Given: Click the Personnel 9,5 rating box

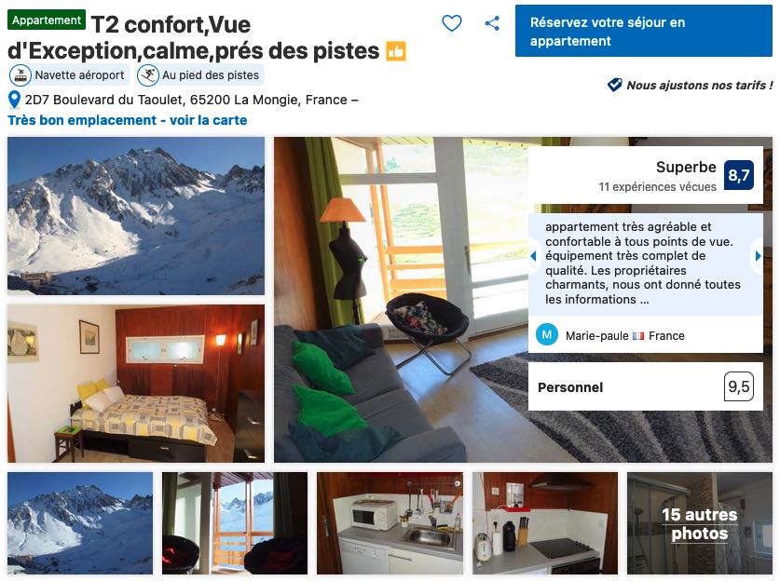Looking at the screenshot, I should tap(645, 386).
